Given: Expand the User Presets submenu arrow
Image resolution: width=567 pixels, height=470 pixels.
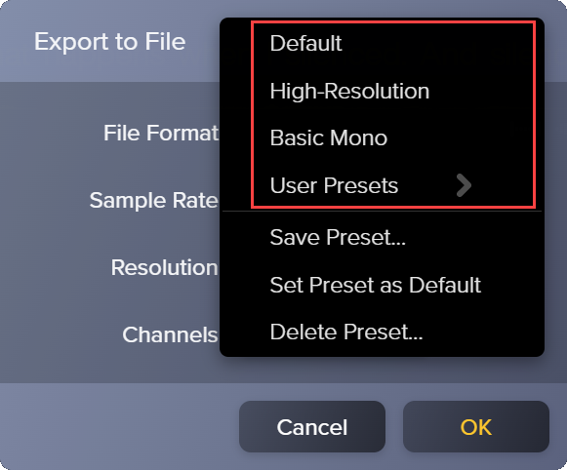Looking at the screenshot, I should [x=464, y=185].
